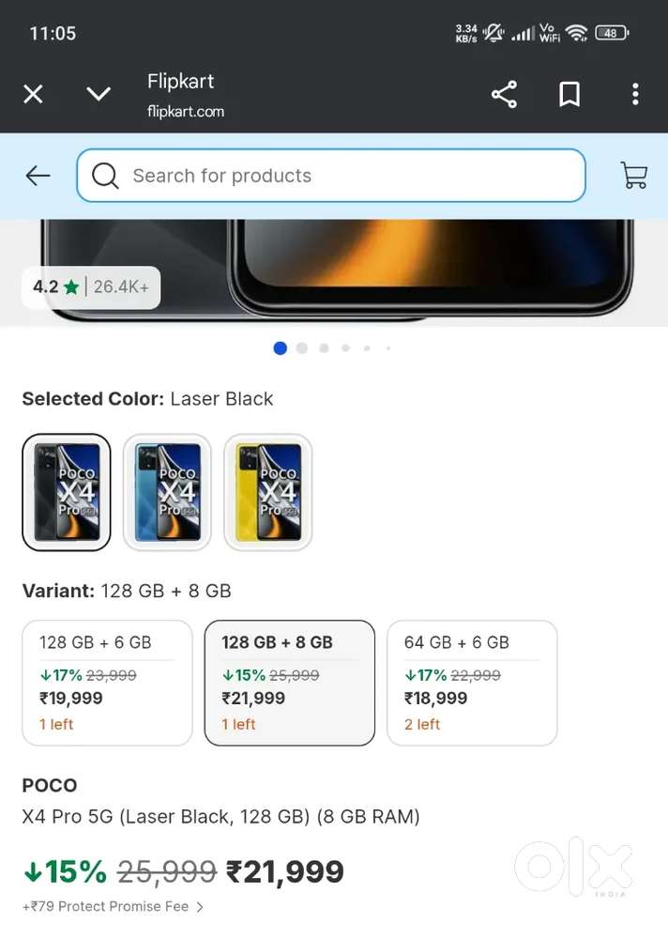Tap the search magnifier icon
This screenshot has height=939, width=668.
tap(103, 176)
